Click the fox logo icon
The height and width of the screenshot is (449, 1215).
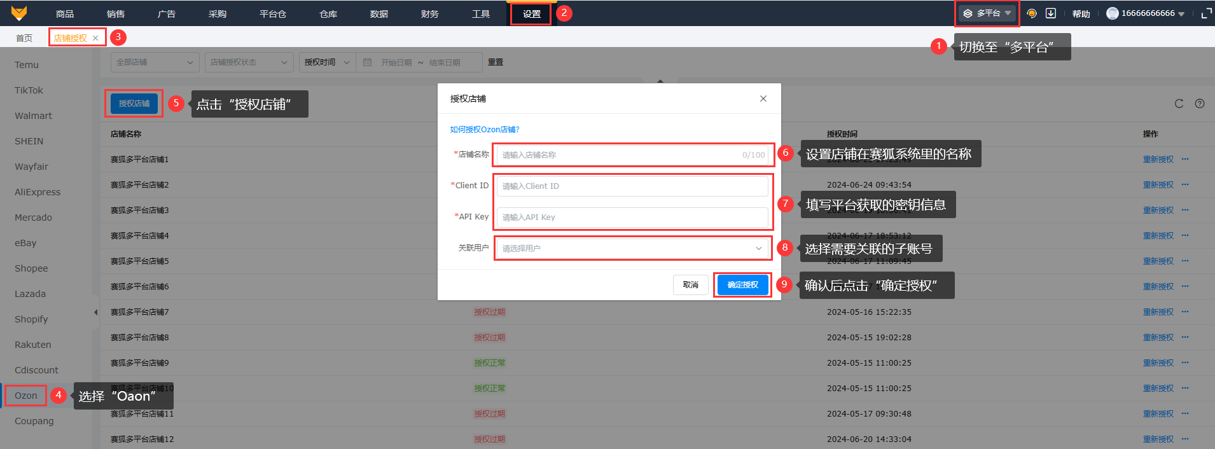pyautogui.click(x=19, y=13)
